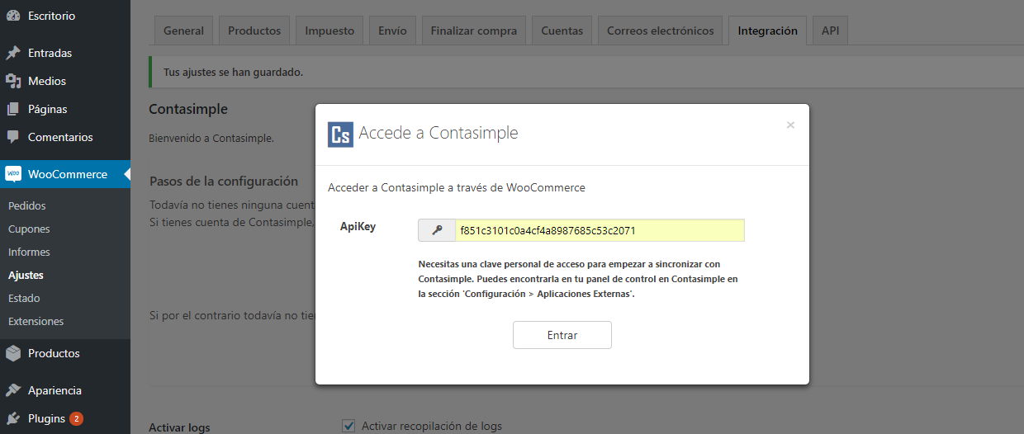Screen dimensions: 1024x434
Task: Click the Plugins update count badge
Action: (x=76, y=418)
